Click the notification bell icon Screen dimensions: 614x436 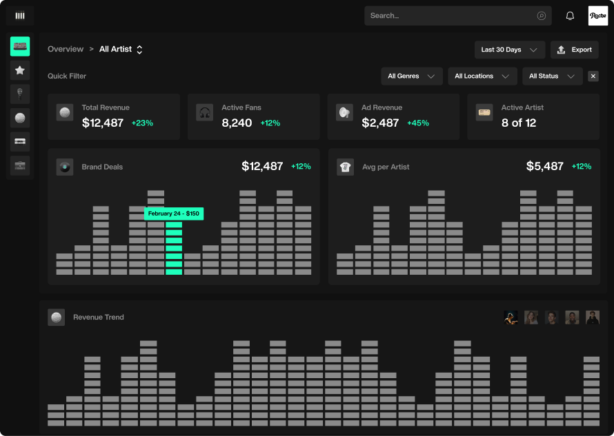click(x=570, y=16)
